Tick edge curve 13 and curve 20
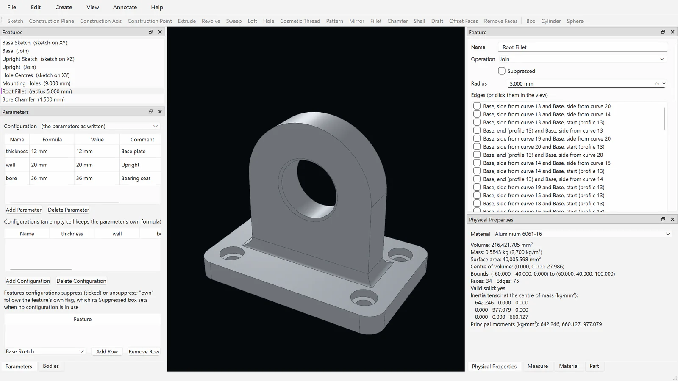 click(477, 106)
